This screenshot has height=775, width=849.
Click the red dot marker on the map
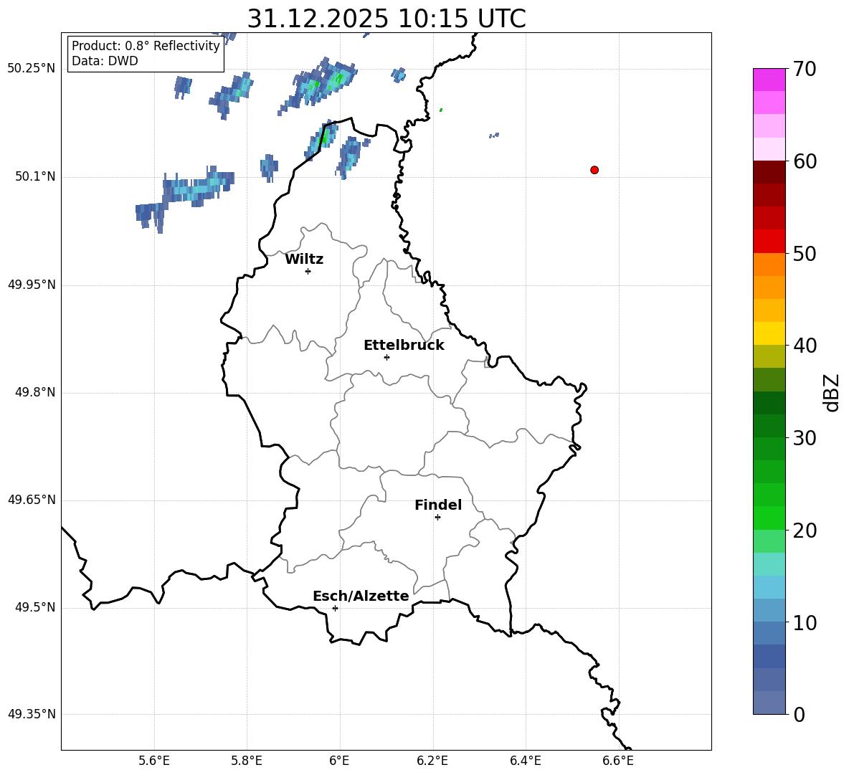pos(594,170)
